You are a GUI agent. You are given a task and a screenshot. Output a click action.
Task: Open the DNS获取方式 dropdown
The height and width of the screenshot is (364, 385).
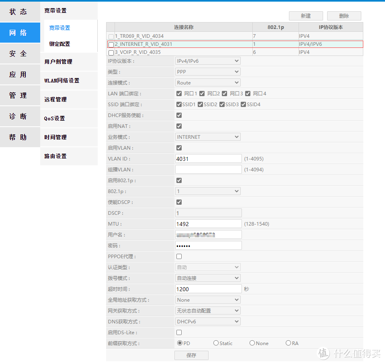(x=208, y=322)
